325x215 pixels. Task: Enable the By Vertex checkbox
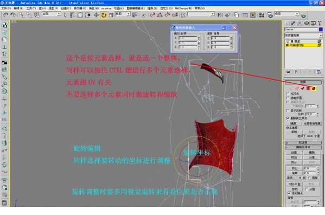point(288,94)
